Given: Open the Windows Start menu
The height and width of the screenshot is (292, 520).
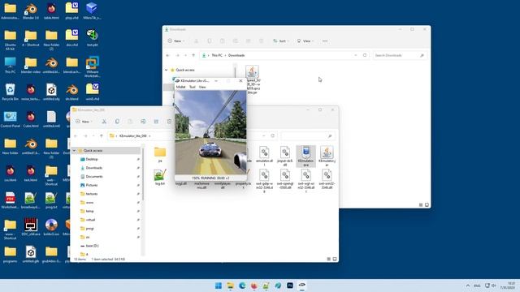Looking at the screenshot, I should [219, 286].
